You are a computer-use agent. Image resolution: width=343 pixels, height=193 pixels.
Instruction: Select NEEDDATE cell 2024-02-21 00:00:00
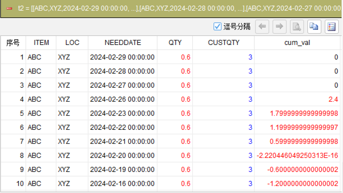(x=122, y=141)
